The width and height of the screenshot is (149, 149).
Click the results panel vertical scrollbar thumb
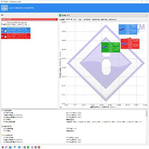(x=147, y=114)
